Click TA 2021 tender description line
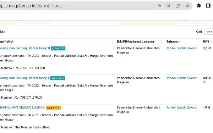The width and height of the screenshot is (213, 133). pos(56,117)
